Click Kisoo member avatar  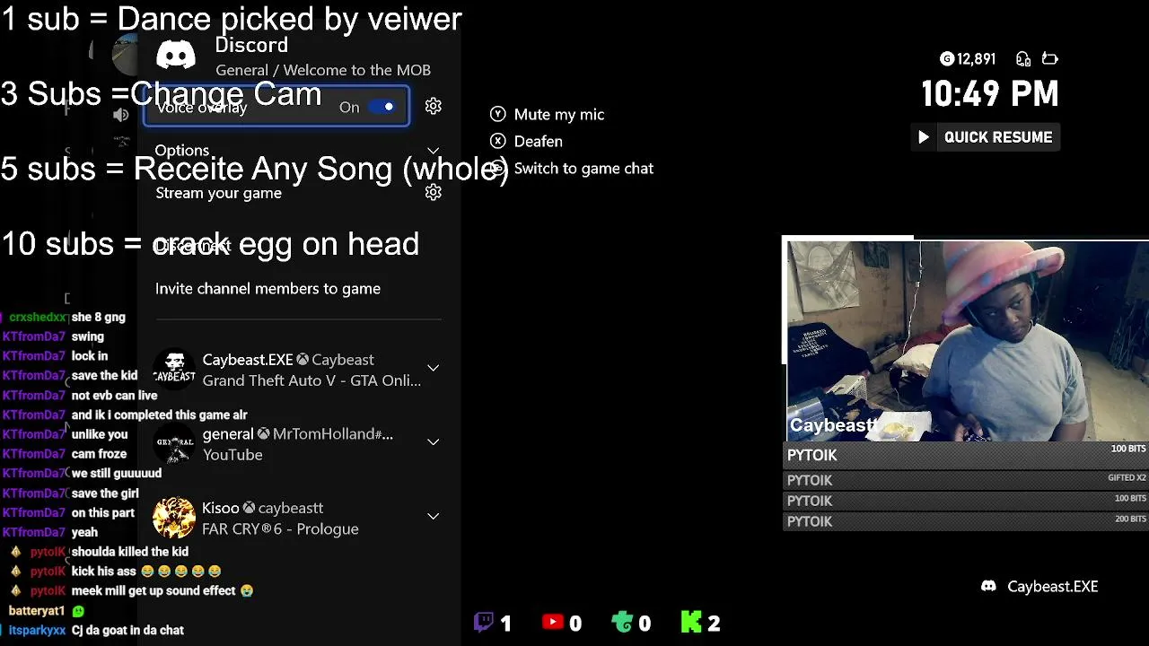(x=174, y=518)
